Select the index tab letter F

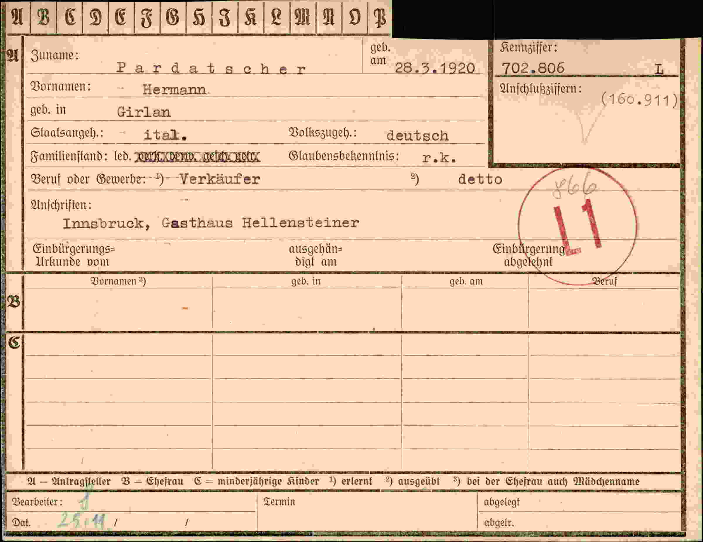[x=147, y=17]
